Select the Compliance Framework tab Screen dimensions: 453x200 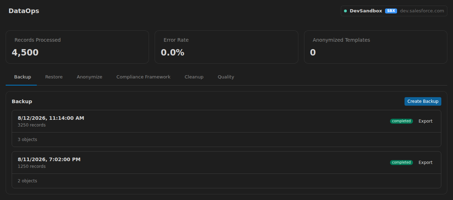coord(143,77)
